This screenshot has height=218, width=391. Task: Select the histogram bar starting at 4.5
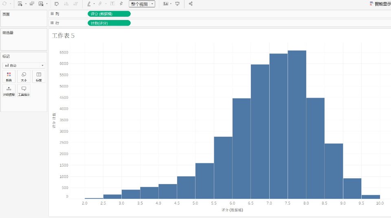(x=186, y=187)
